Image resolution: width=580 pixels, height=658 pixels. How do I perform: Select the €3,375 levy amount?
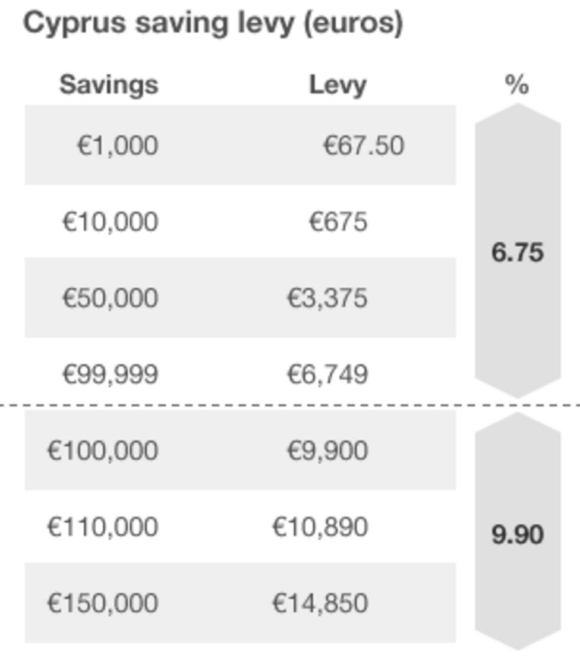point(327,298)
